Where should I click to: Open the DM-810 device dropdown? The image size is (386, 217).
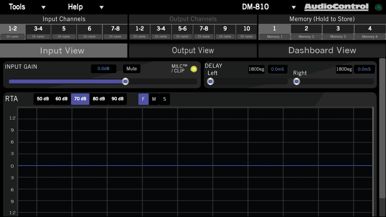pyautogui.click(x=294, y=7)
